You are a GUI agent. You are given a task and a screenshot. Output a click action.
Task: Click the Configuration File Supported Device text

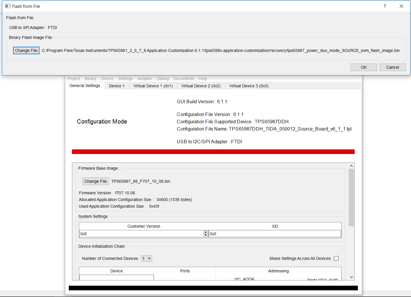232,122
